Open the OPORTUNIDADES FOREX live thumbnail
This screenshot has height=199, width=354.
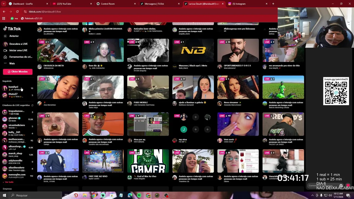(x=238, y=50)
